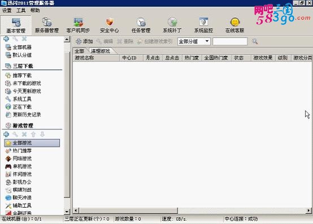Image resolution: width=313 pixels, height=224 pixels.
Task: Click horizontal scrollbar right arrow
Action: [x=309, y=210]
